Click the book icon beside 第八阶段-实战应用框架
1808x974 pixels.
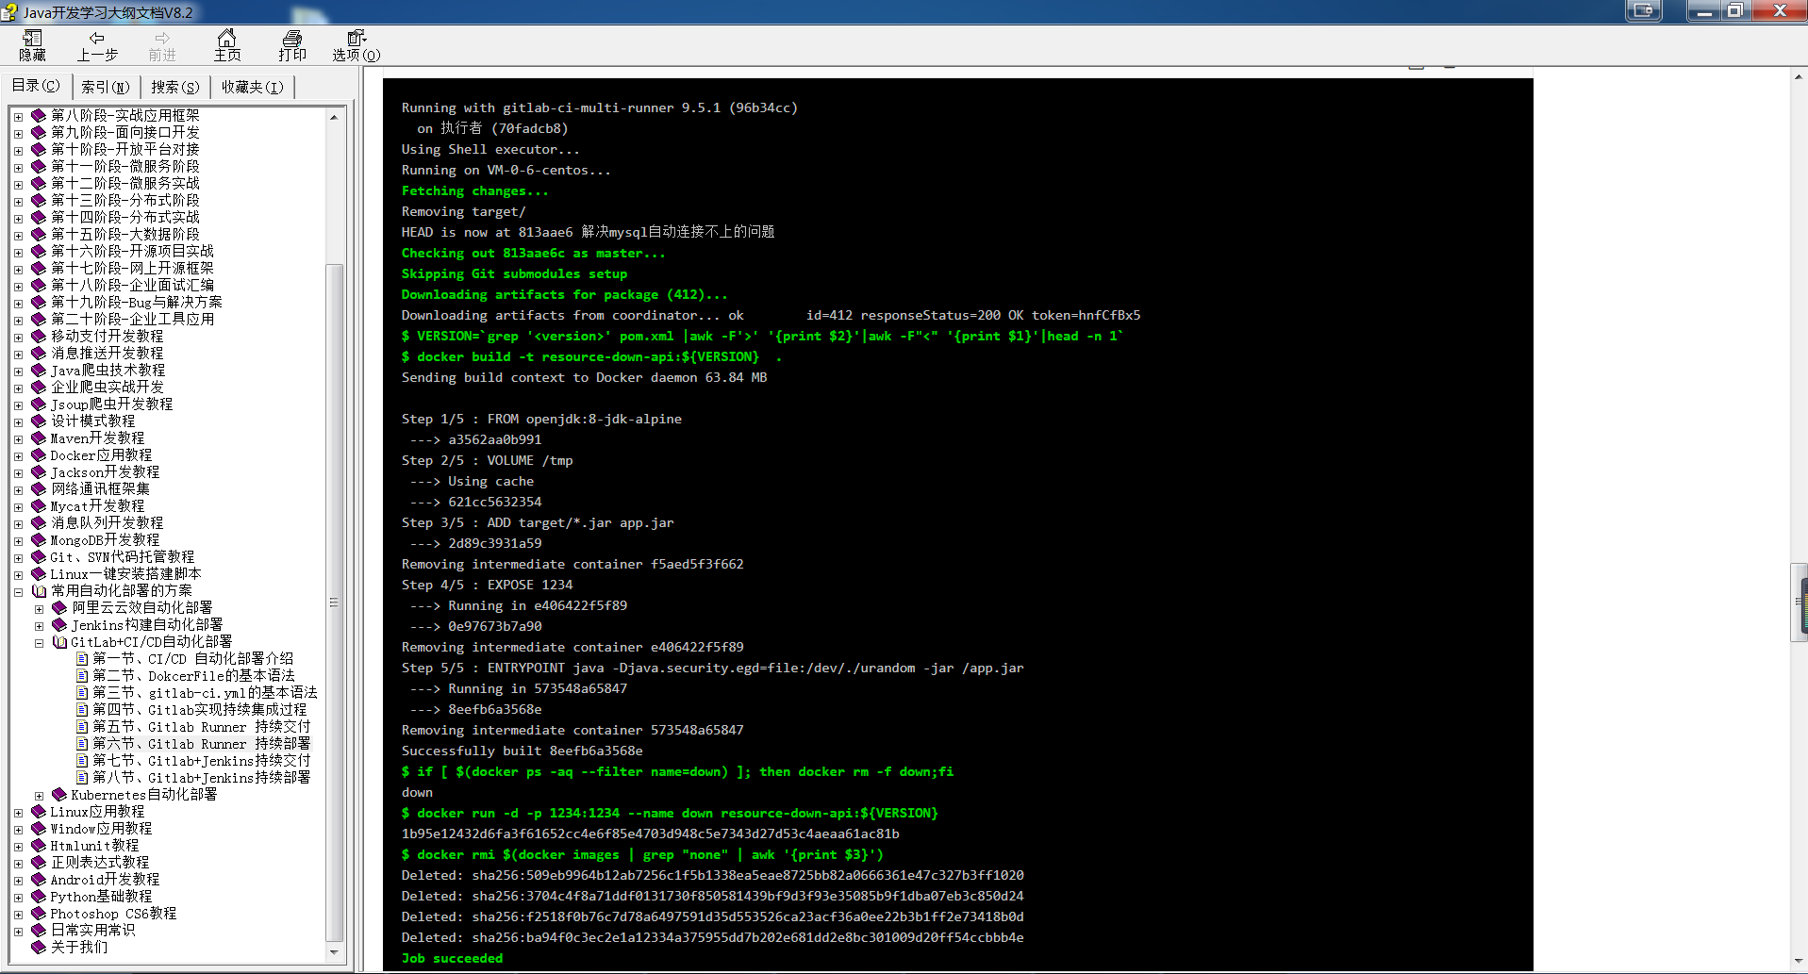(x=39, y=116)
